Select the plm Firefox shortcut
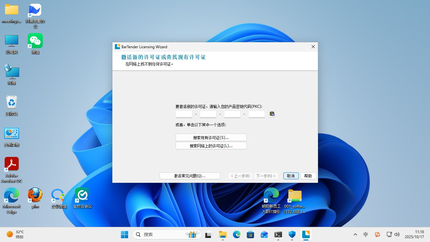 (35, 198)
